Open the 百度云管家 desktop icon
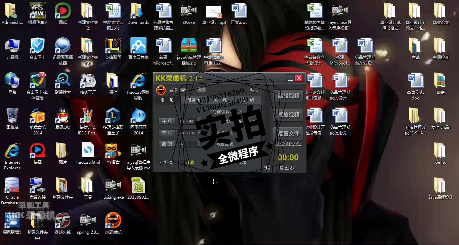This screenshot has width=459, height=245. pyautogui.click(x=138, y=49)
